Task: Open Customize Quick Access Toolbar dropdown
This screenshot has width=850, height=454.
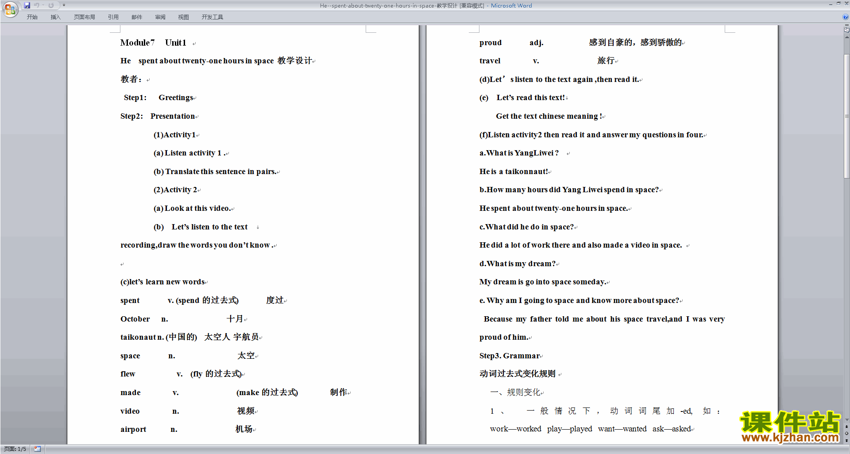Action: click(x=64, y=5)
